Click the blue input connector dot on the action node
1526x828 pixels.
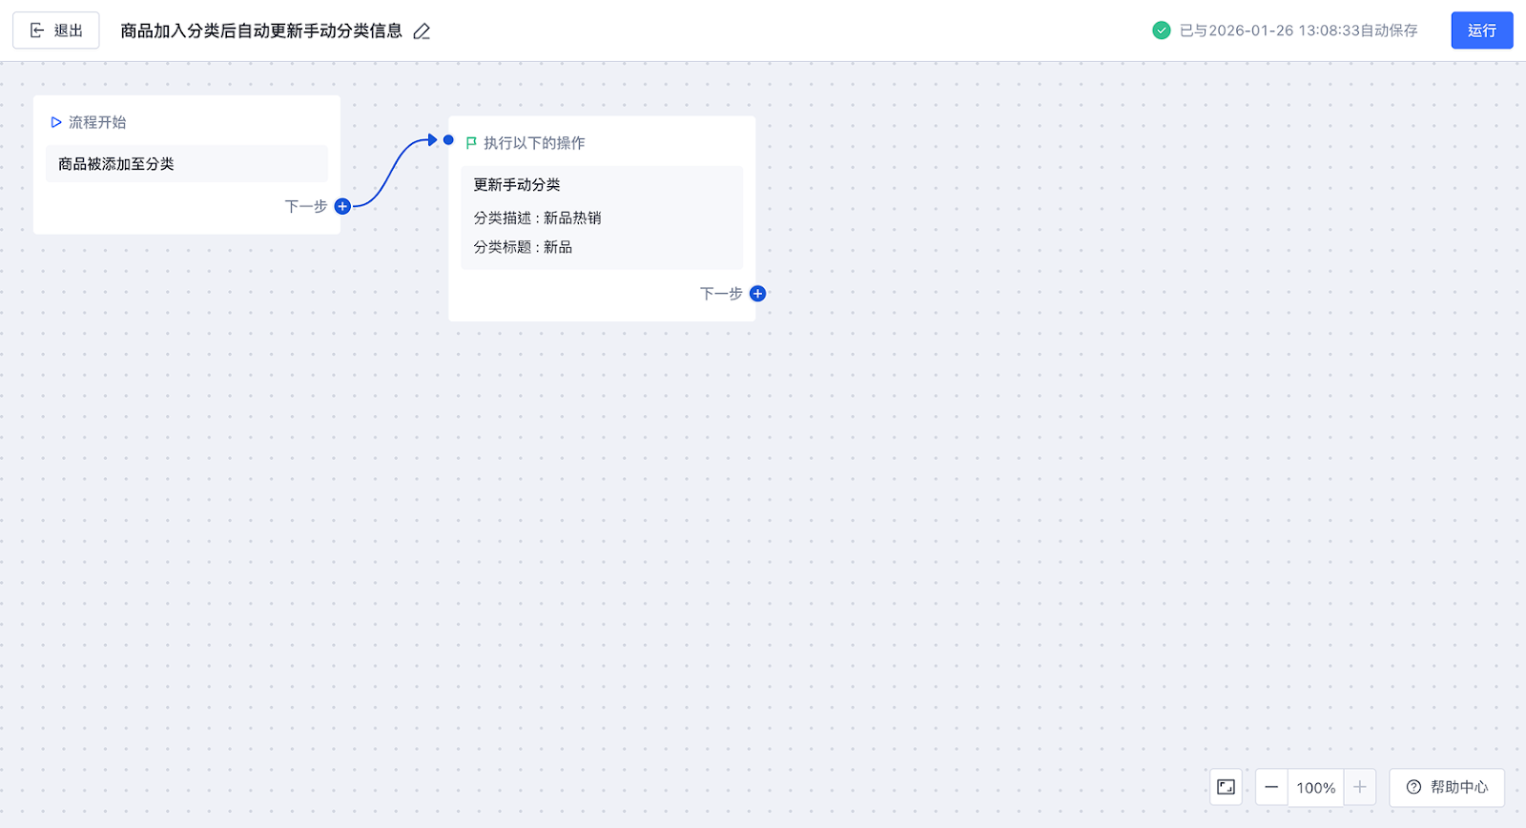448,140
